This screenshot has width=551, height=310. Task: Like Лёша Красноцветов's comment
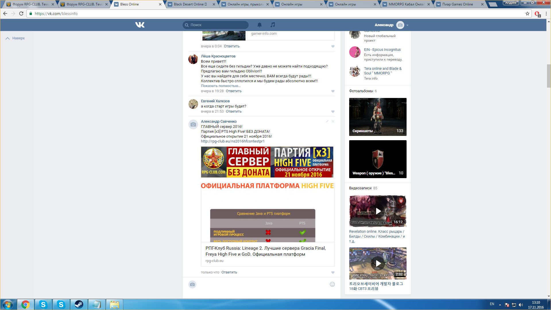point(333,91)
